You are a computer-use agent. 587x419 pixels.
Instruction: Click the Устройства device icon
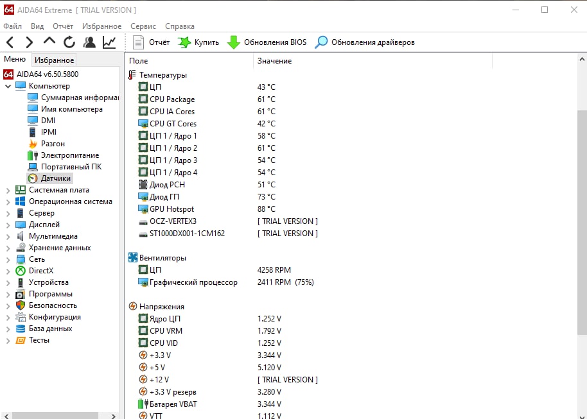(20, 282)
